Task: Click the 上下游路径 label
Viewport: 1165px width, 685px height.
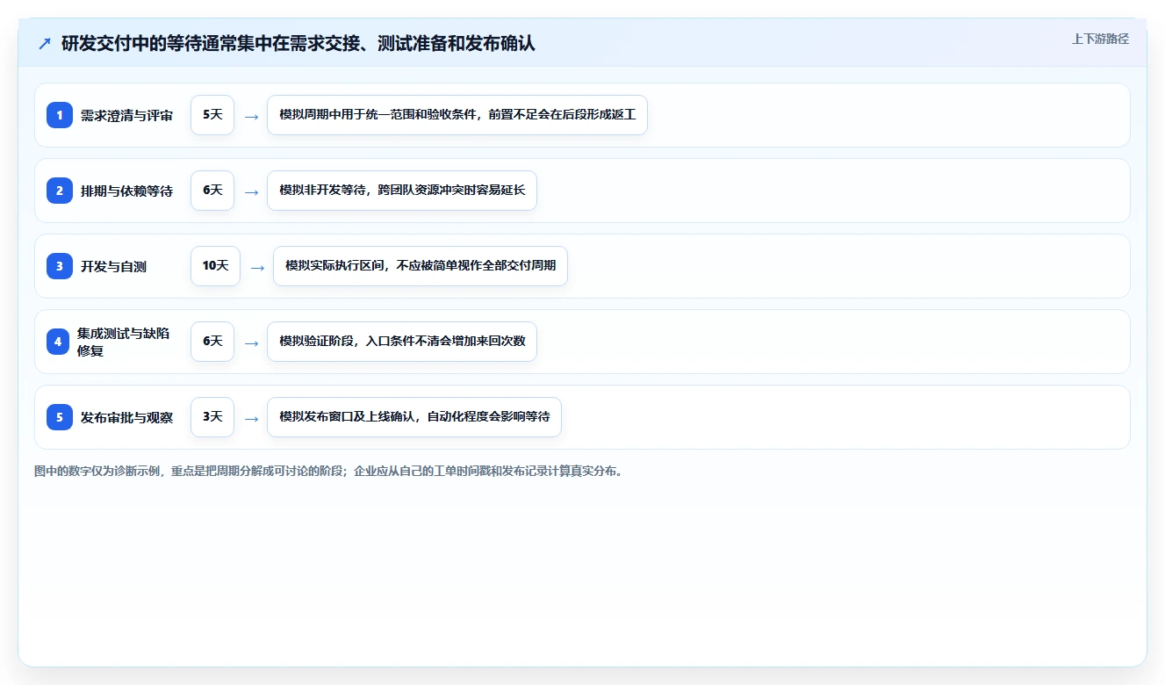Action: click(x=1100, y=39)
